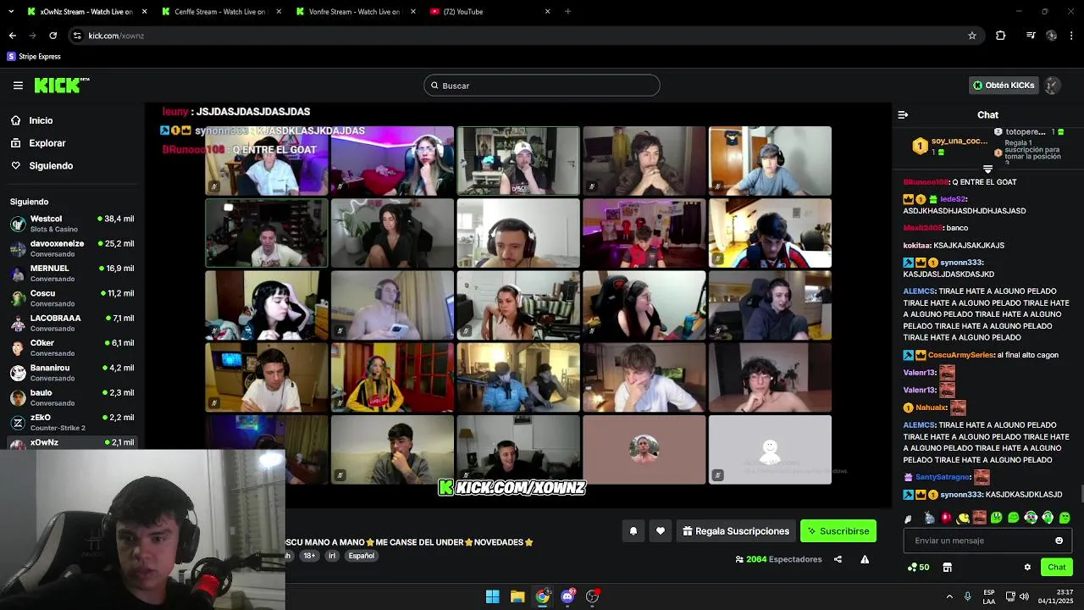1084x610 pixels.
Task: Open the user profile avatar next to Obtén KICKs
Action: [1052, 86]
